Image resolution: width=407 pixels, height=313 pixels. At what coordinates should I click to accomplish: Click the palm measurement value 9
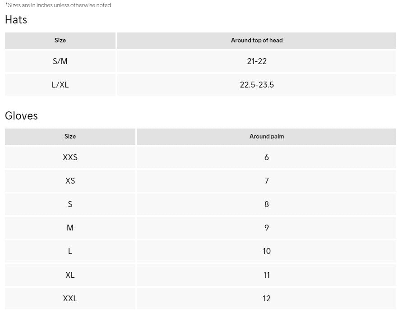267,228
